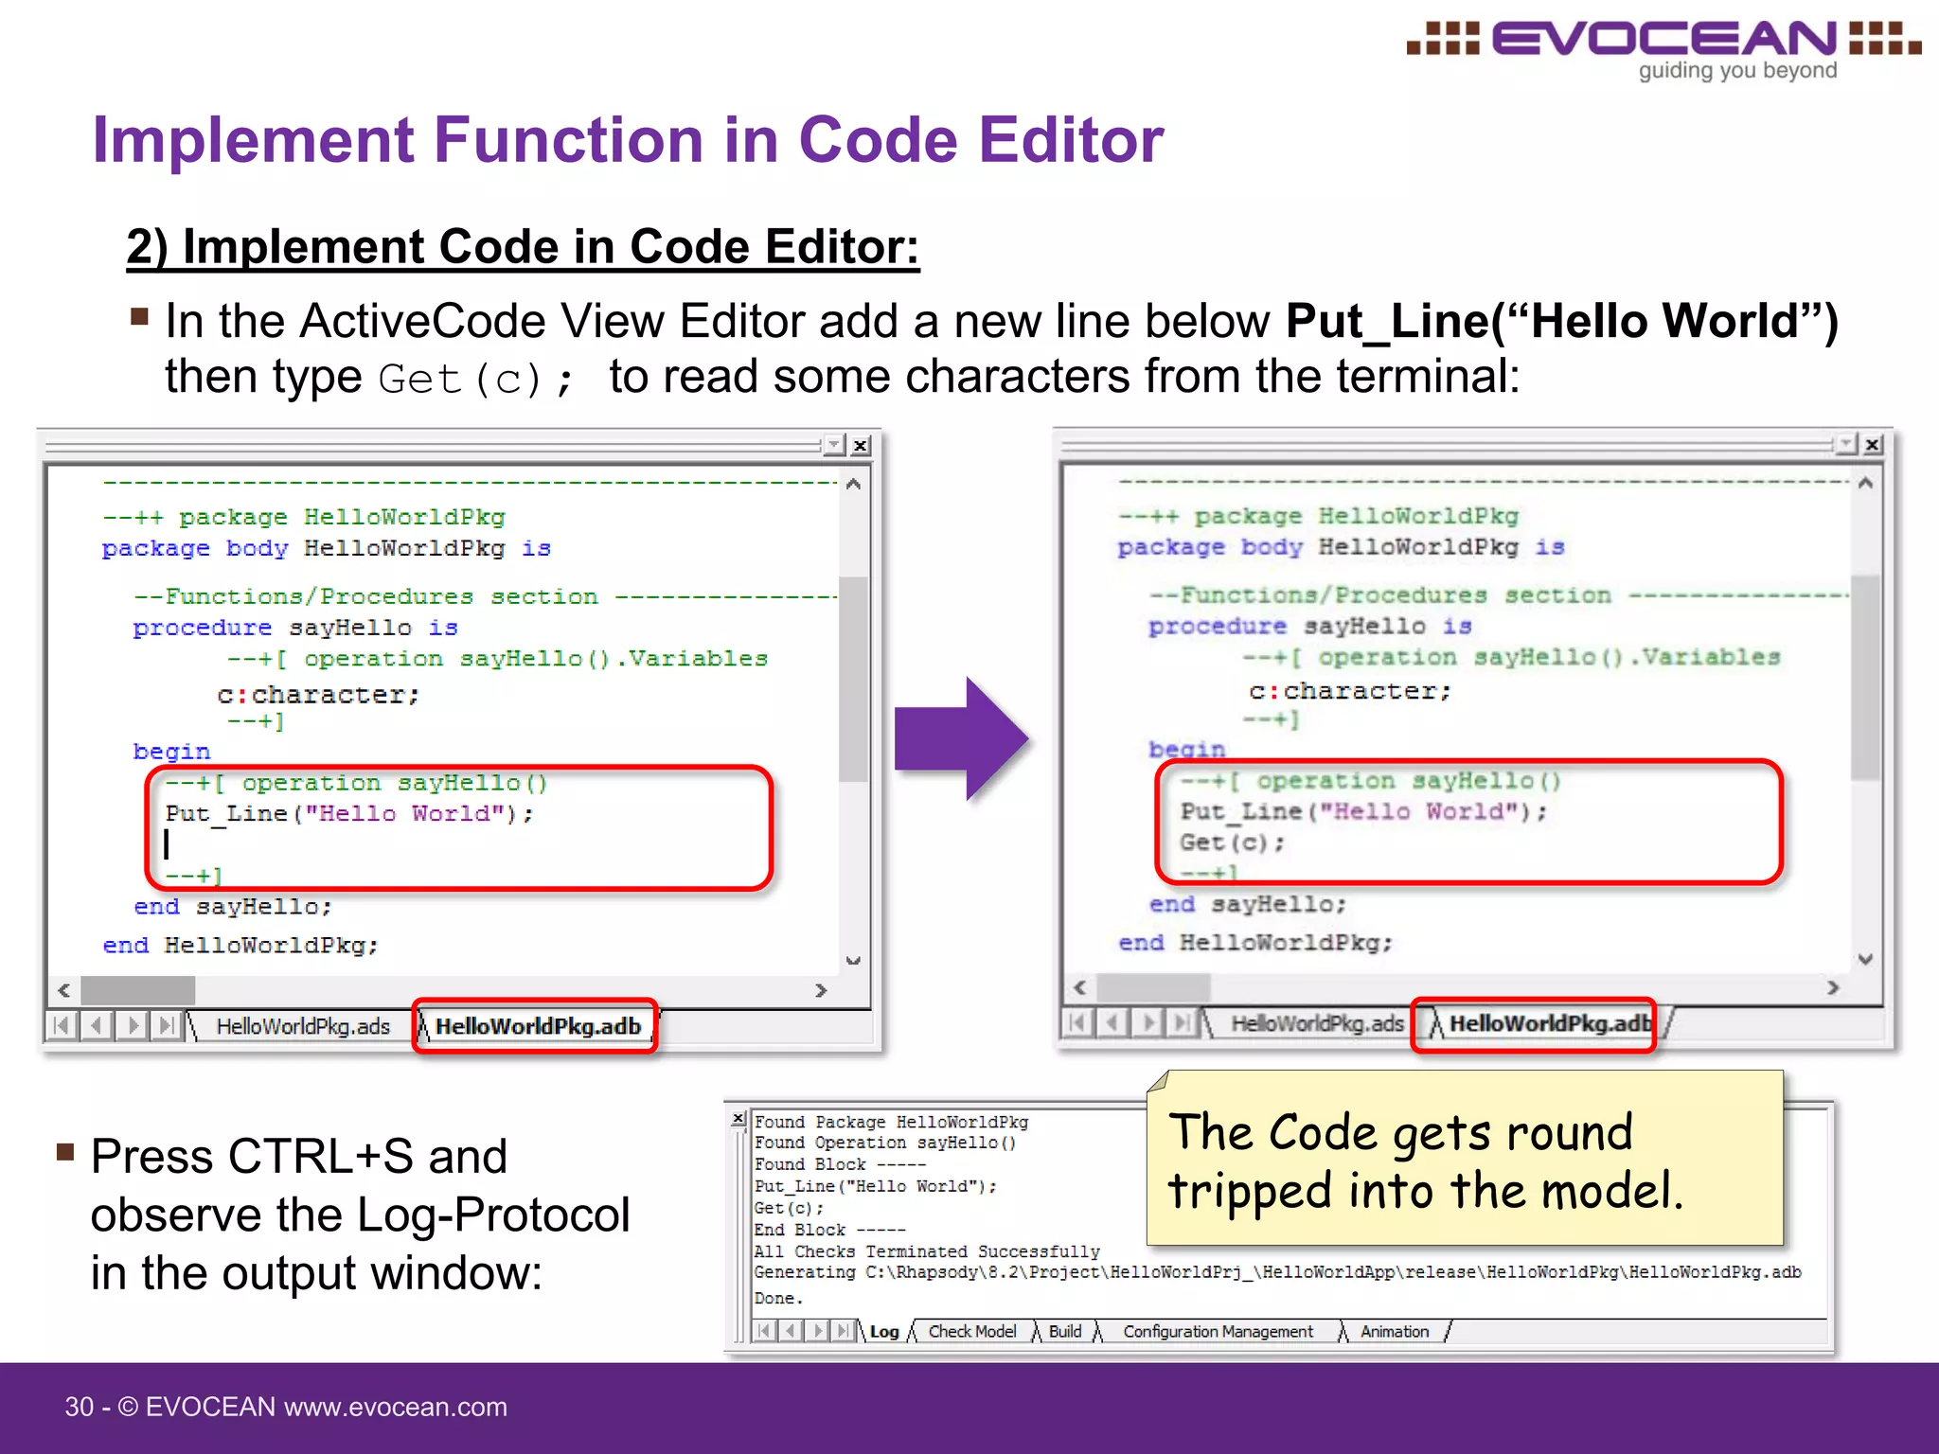Click left editor horizontal scrollbar thumb

pyautogui.click(x=138, y=990)
